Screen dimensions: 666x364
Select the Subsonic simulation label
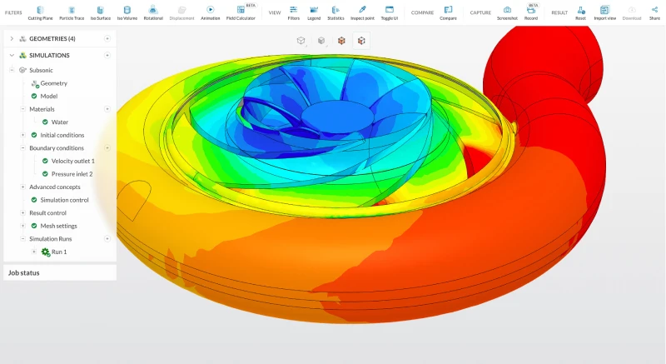(x=41, y=70)
